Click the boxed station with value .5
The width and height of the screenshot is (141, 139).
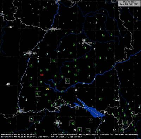tap(31, 119)
